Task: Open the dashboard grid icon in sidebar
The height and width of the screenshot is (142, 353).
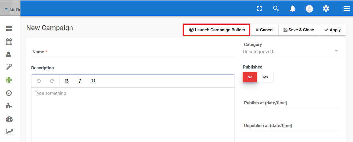Action: (9, 29)
